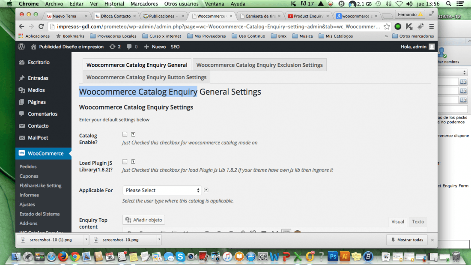Switch to the Texto editor tab
The image size is (471, 265).
click(418, 222)
